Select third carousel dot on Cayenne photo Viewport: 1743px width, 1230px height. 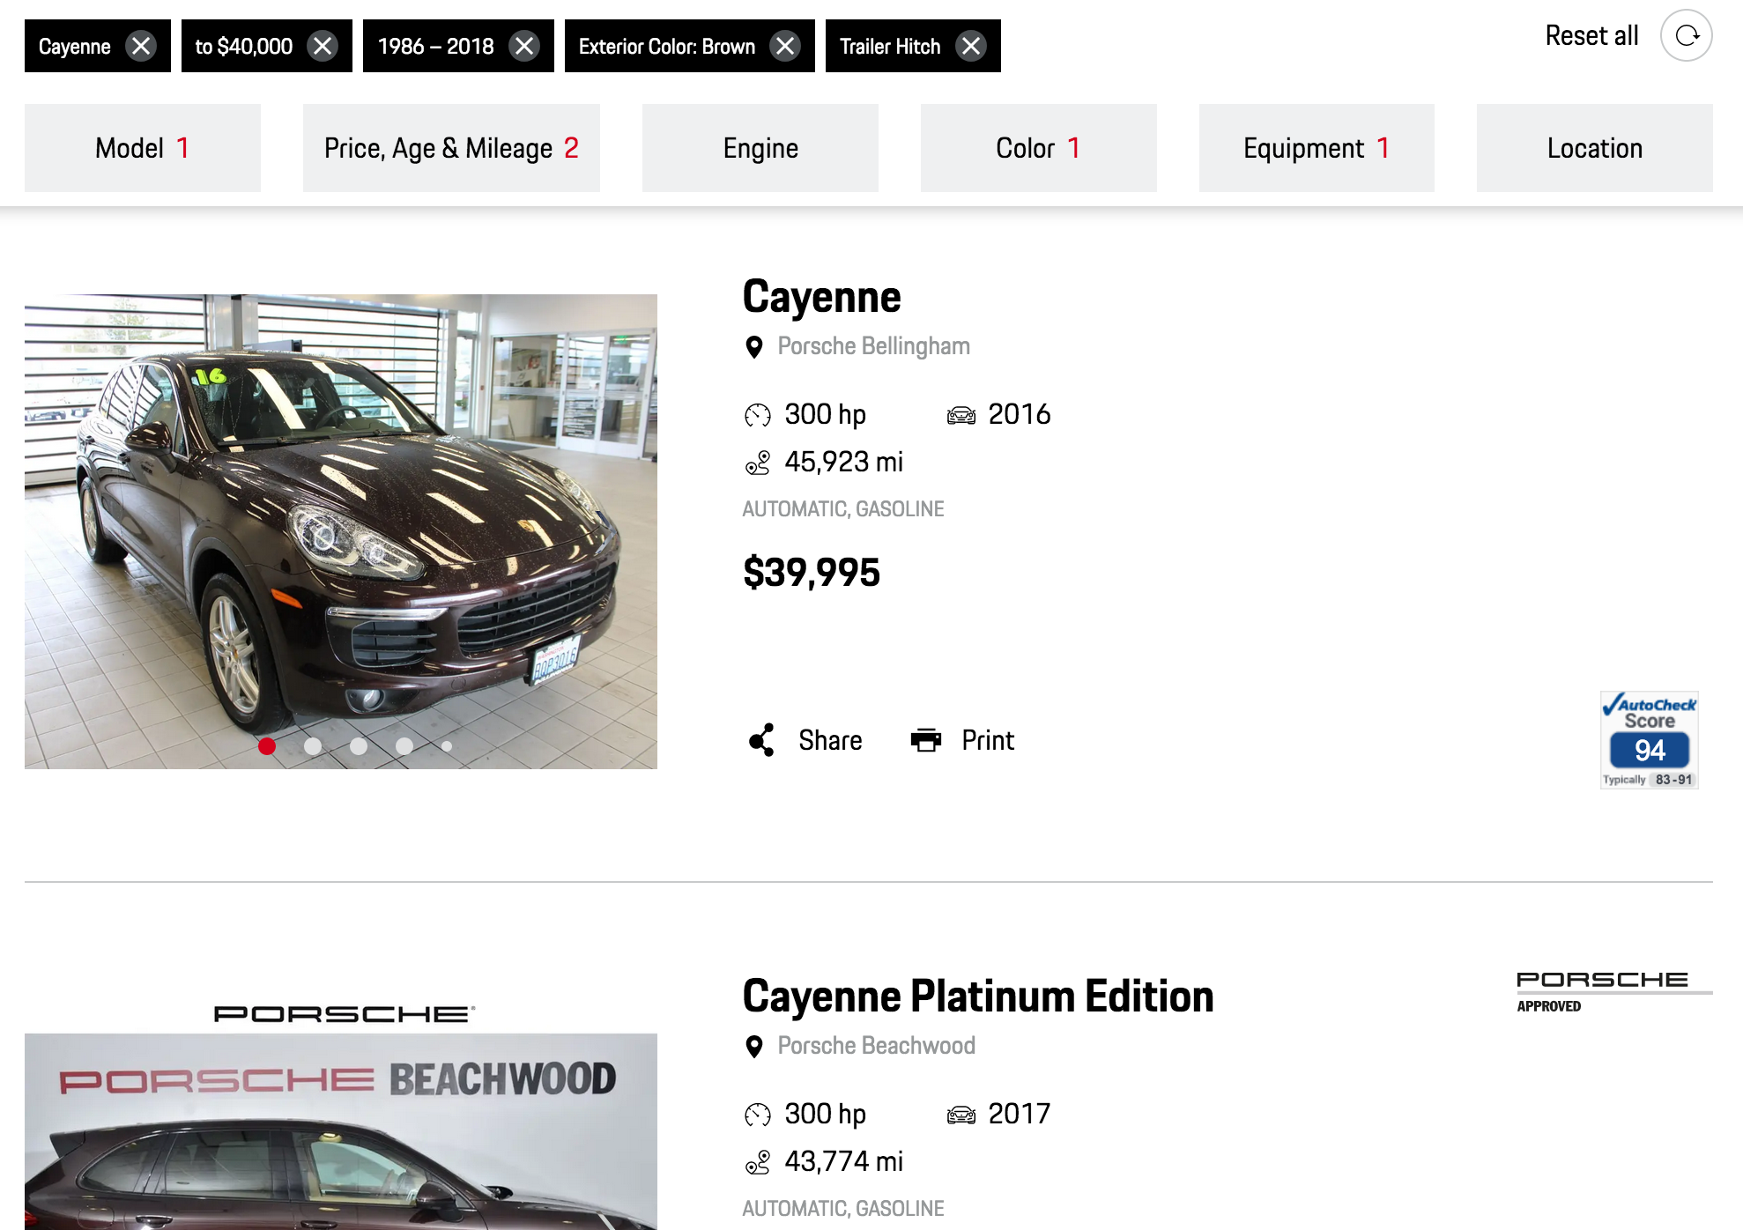[x=358, y=746]
